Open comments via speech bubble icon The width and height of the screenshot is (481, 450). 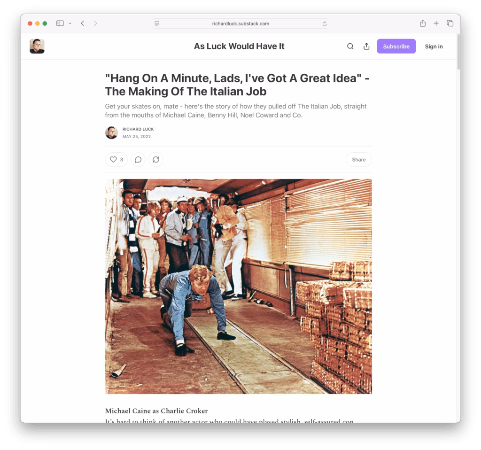[x=138, y=160]
